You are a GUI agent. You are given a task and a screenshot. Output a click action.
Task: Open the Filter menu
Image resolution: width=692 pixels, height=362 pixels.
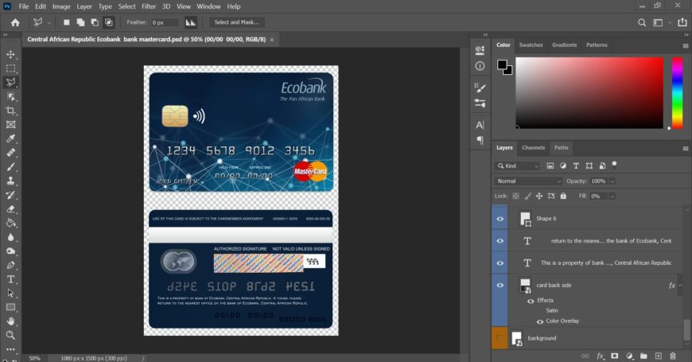click(x=149, y=6)
